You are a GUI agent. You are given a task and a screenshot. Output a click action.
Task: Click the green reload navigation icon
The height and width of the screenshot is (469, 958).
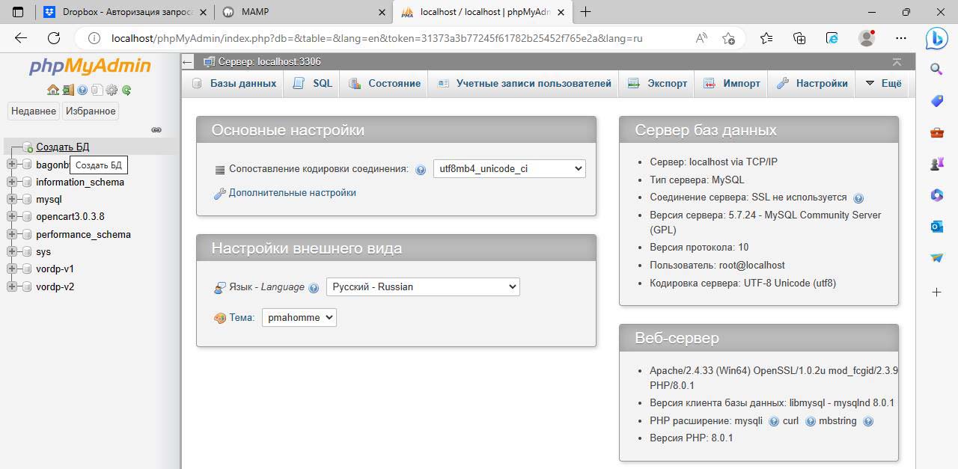click(126, 91)
